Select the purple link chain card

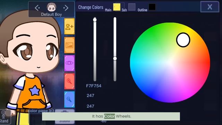(x=69, y=63)
